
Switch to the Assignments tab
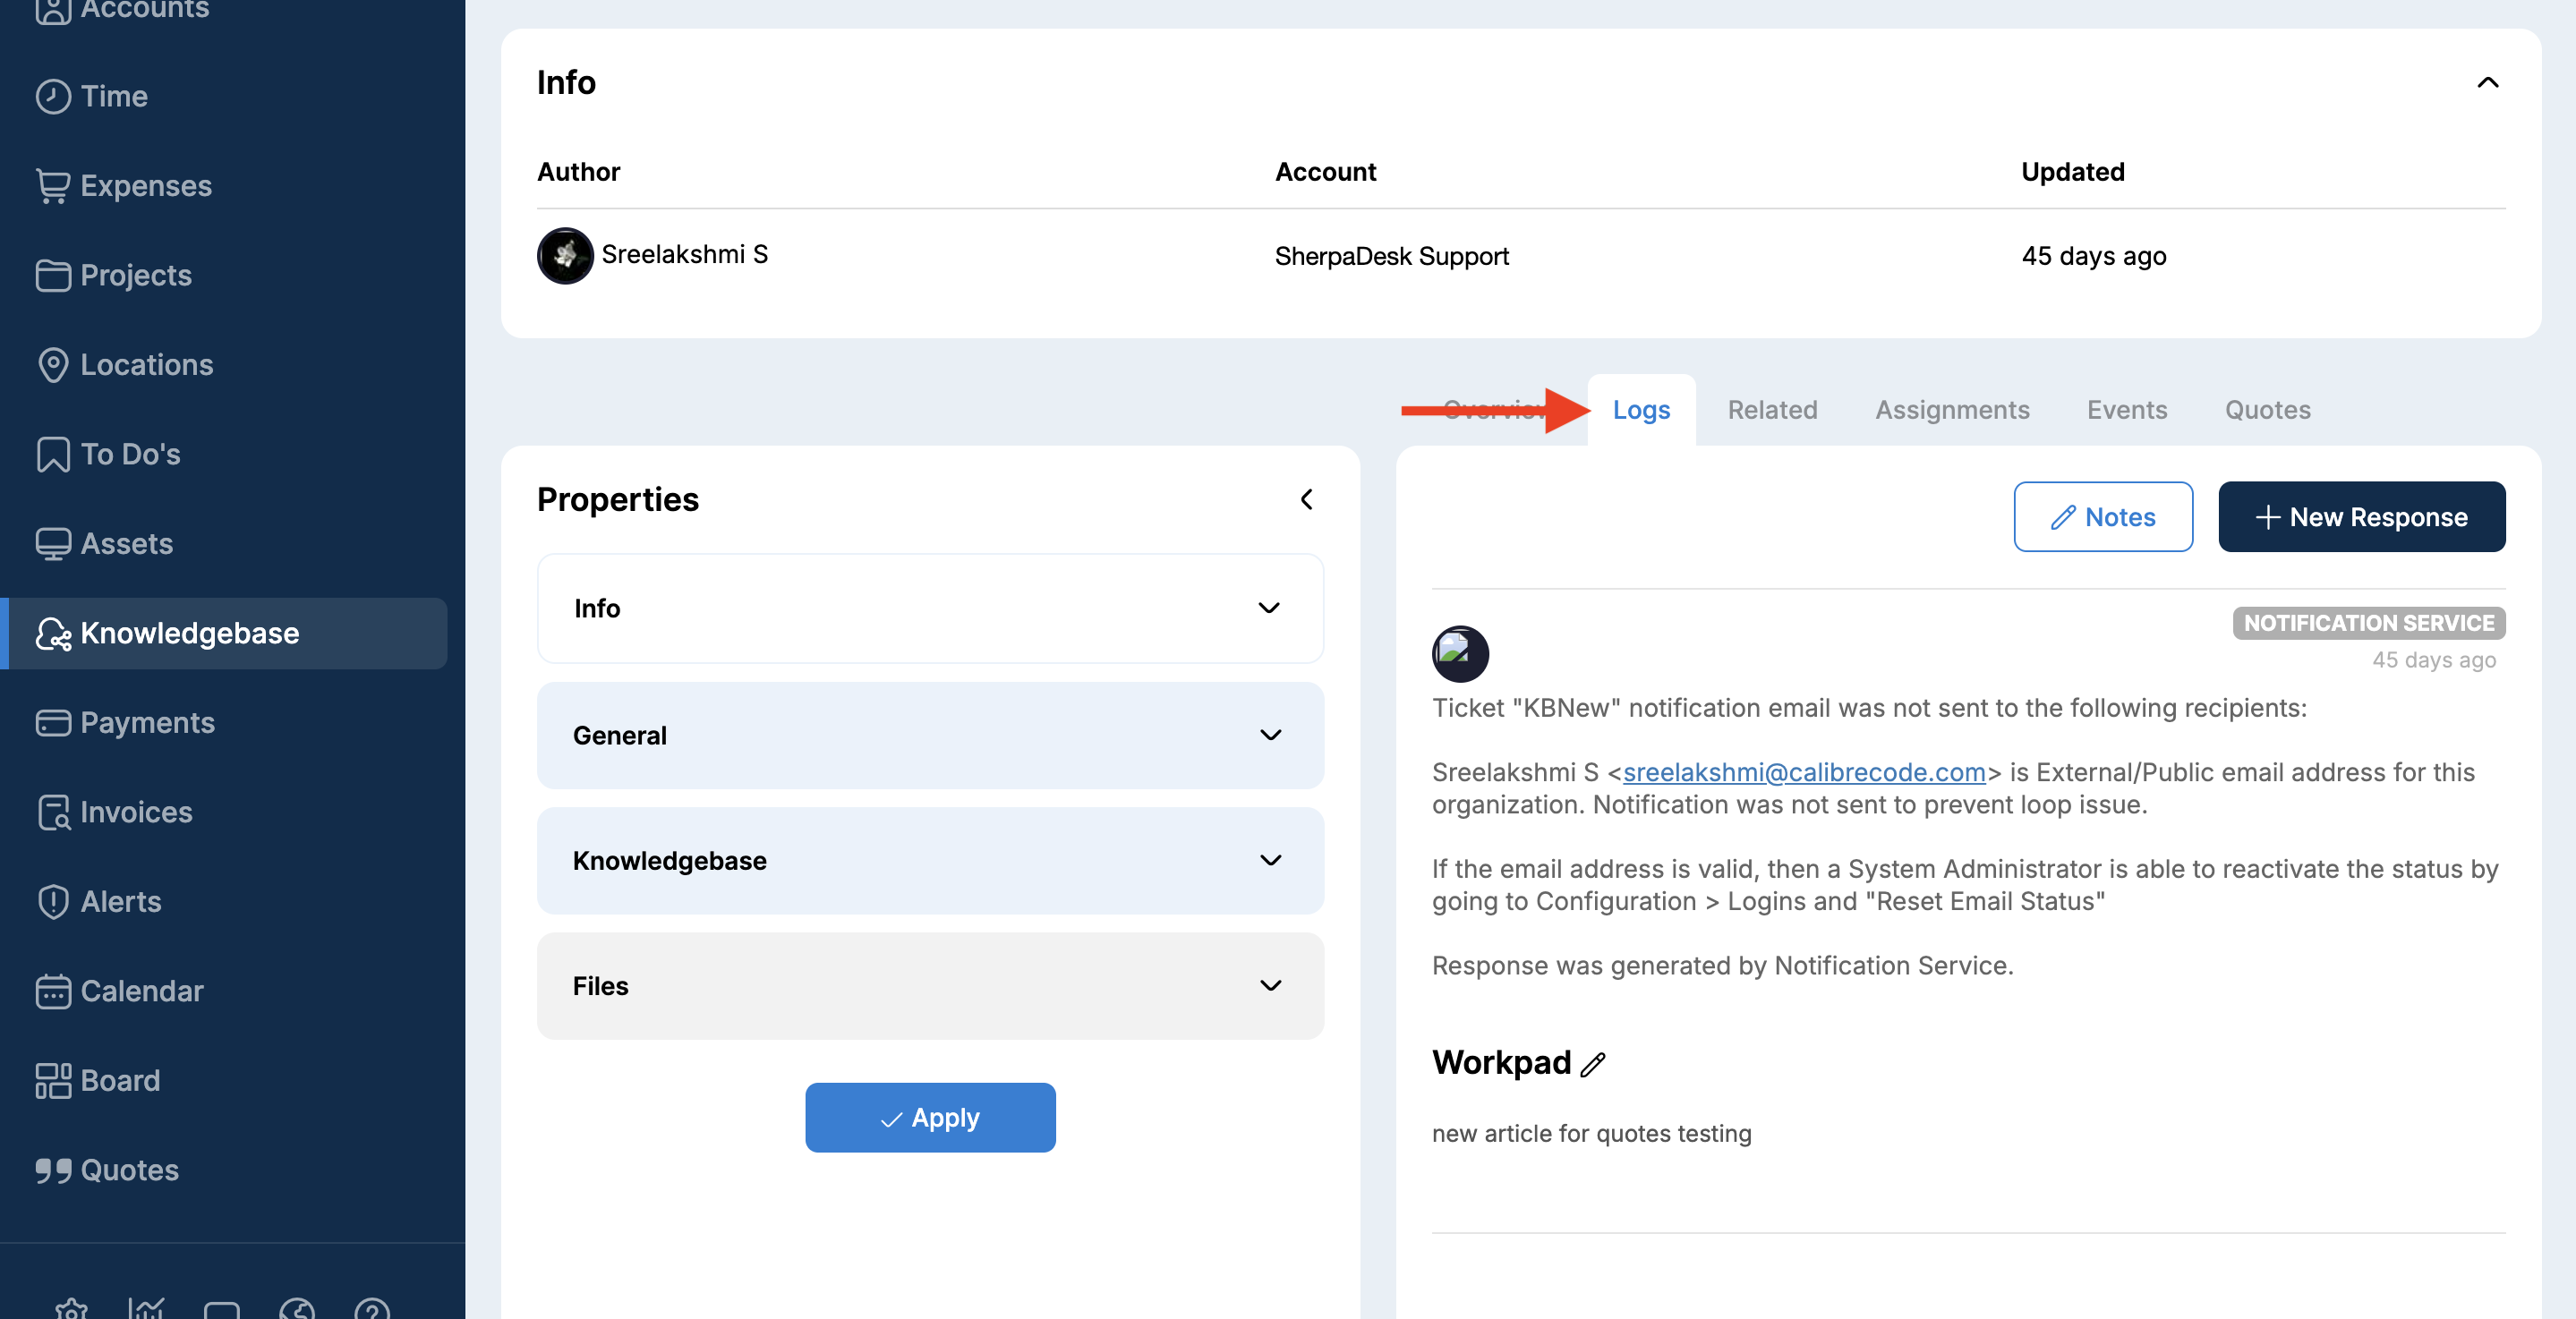pos(1951,410)
